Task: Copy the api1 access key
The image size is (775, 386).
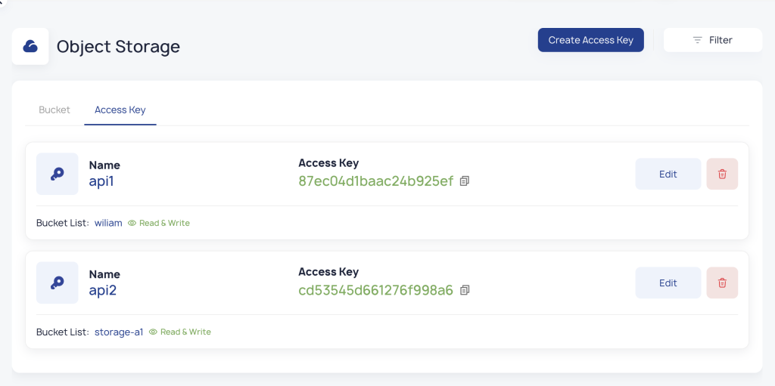Action: coord(465,181)
